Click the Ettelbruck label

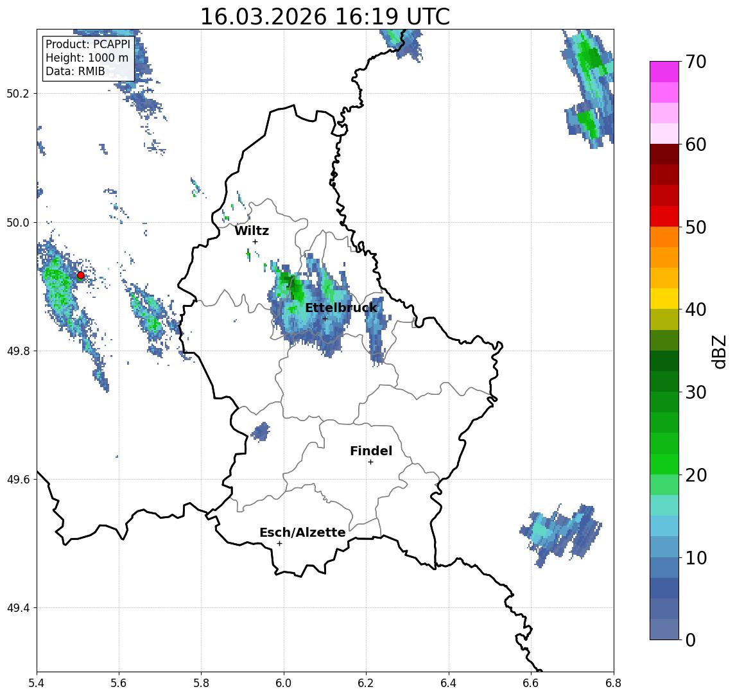point(341,308)
